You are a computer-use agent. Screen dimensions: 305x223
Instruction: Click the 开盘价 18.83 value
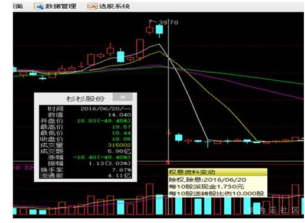pyautogui.click(x=104, y=121)
